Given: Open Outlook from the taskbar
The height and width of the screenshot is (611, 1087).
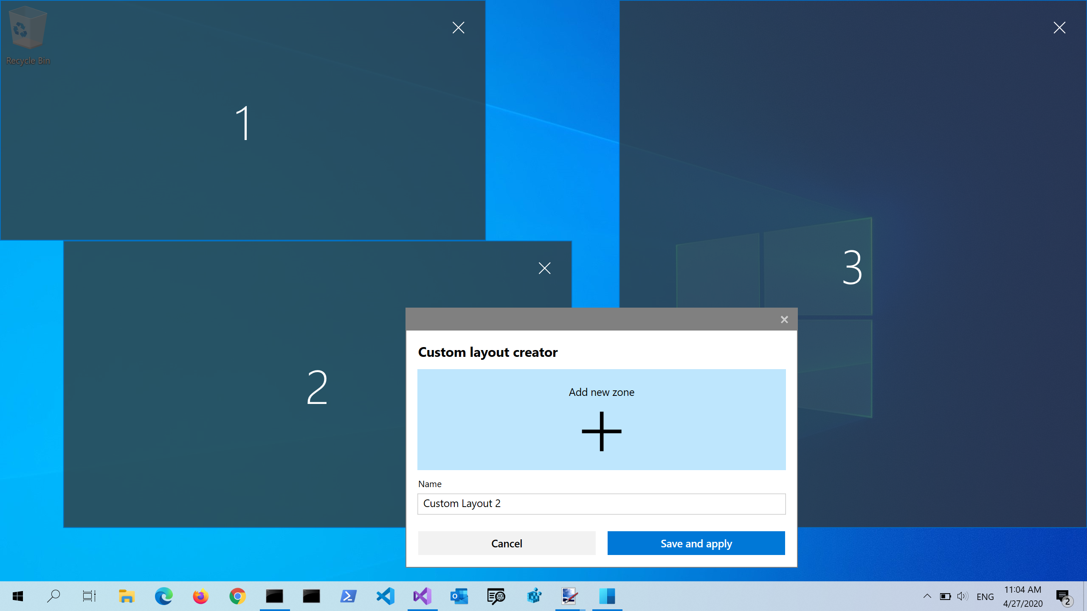Looking at the screenshot, I should coord(459,596).
